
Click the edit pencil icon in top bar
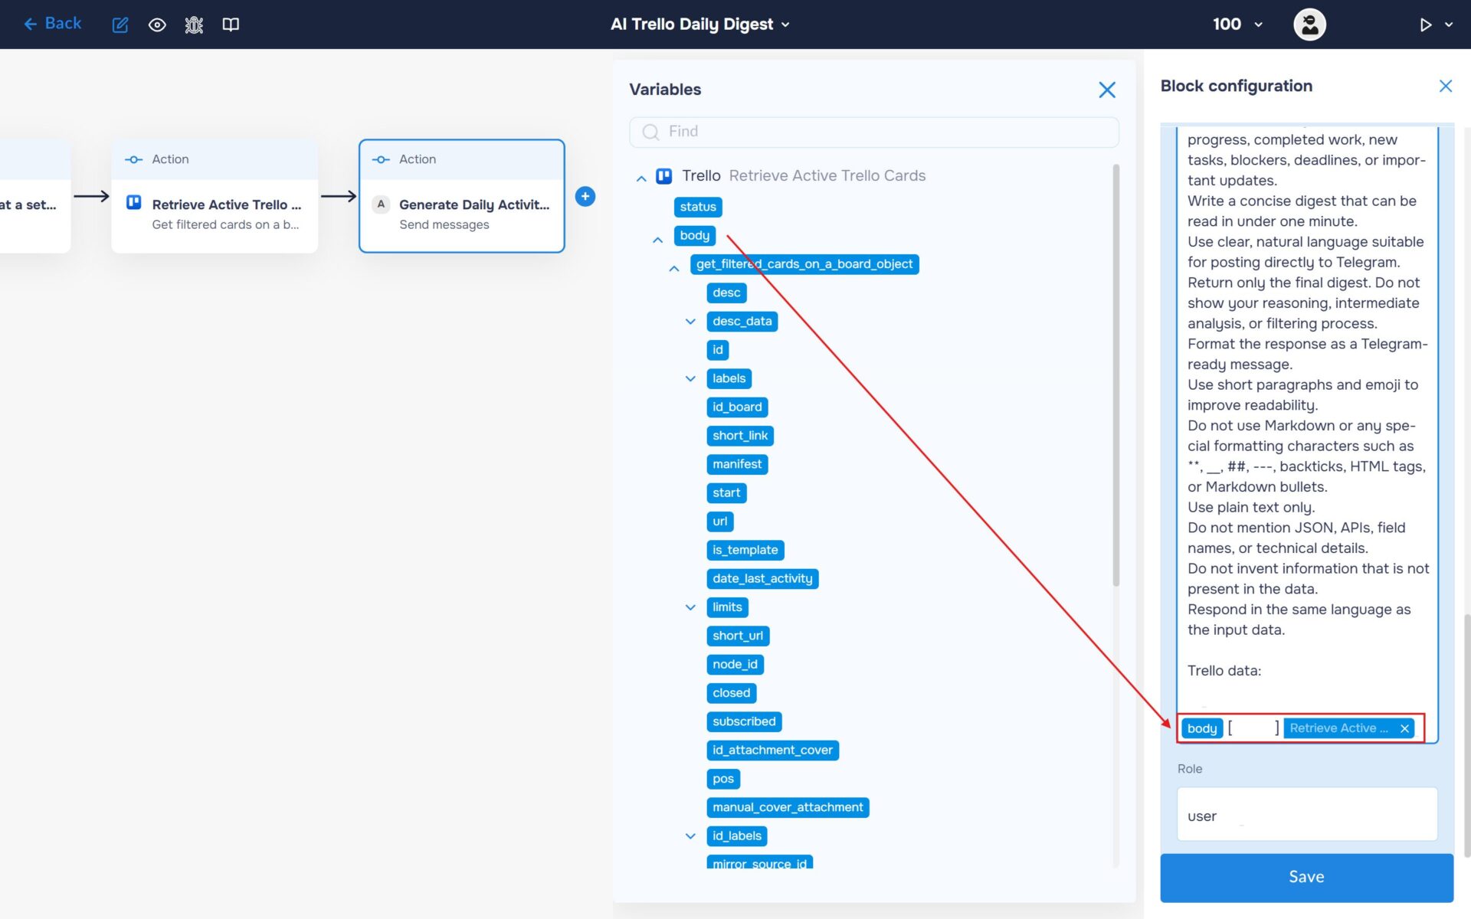[x=120, y=25]
